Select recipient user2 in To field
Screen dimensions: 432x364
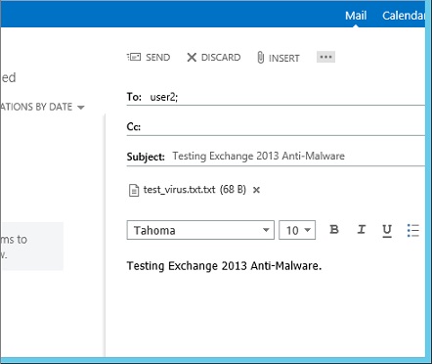[164, 97]
